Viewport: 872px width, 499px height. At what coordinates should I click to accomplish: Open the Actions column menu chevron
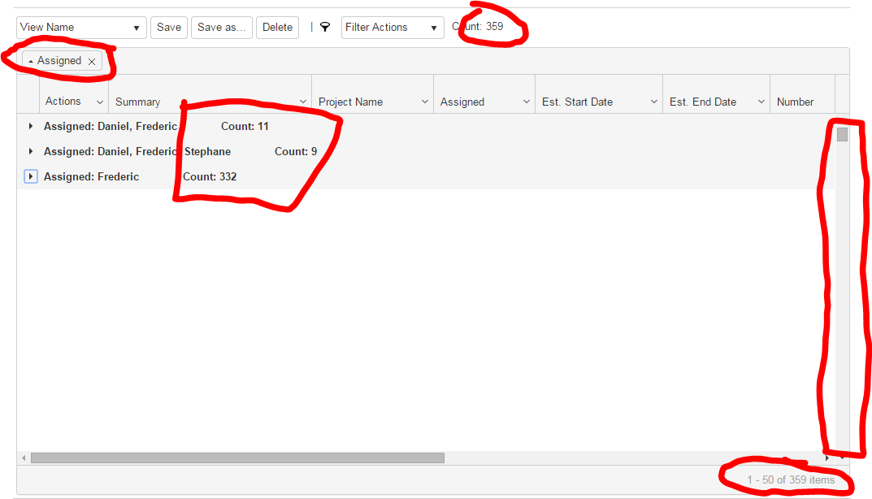tap(99, 102)
